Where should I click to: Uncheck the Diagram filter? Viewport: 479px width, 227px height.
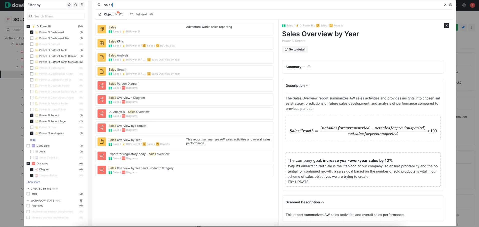click(32, 170)
